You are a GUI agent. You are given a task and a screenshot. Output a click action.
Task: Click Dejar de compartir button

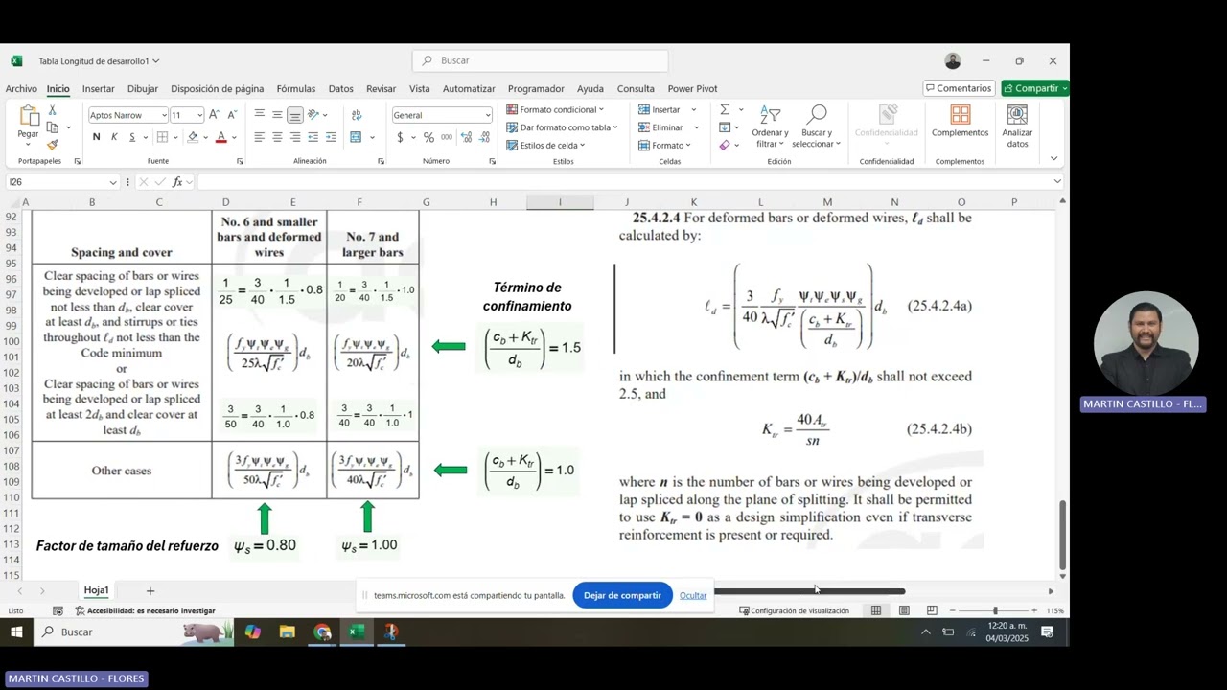coord(622,595)
